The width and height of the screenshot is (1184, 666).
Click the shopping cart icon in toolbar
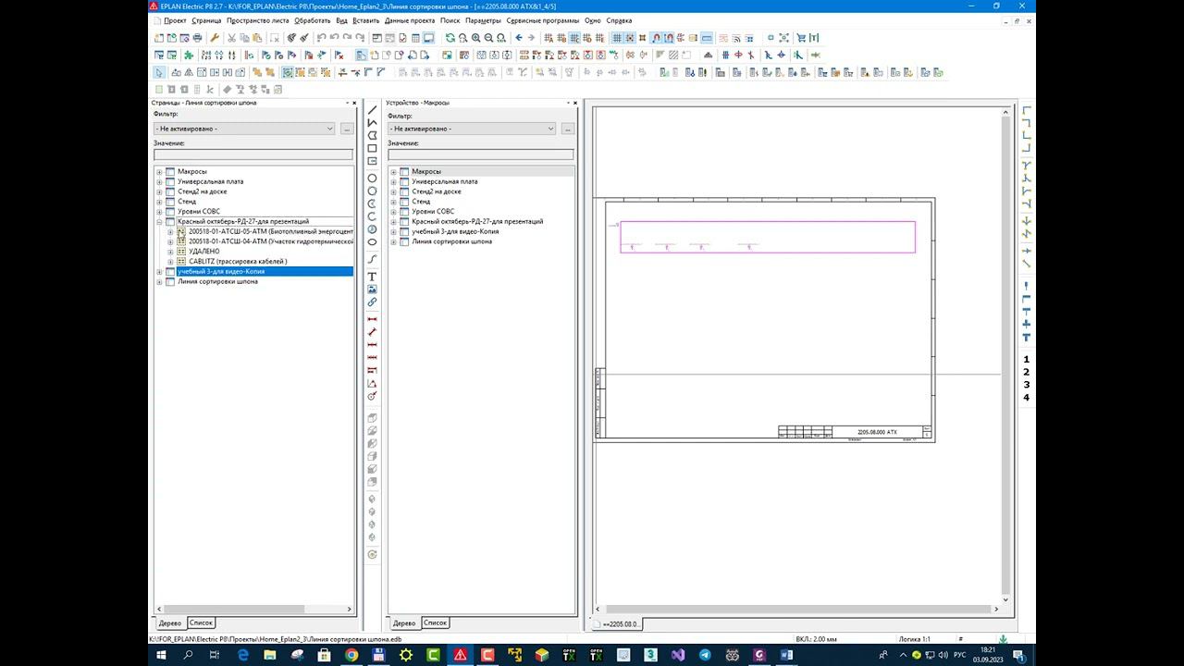(x=801, y=38)
